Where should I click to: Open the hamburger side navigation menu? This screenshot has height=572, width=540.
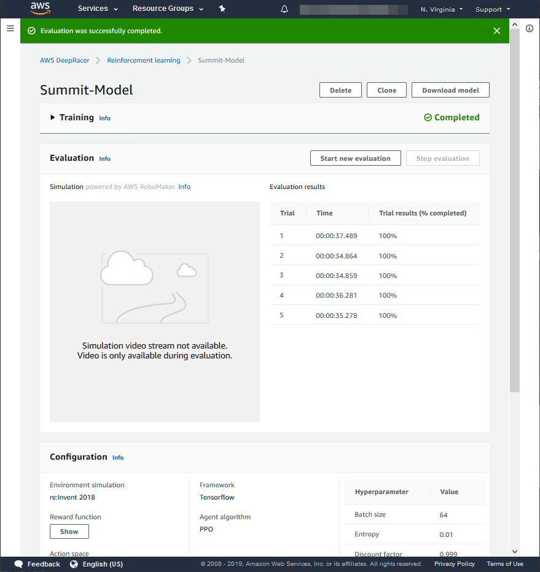(10, 28)
